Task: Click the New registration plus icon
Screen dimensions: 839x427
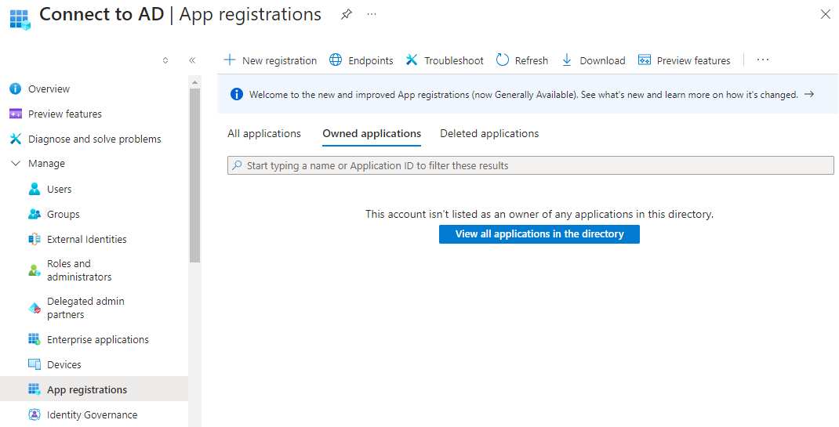Action: 230,60
